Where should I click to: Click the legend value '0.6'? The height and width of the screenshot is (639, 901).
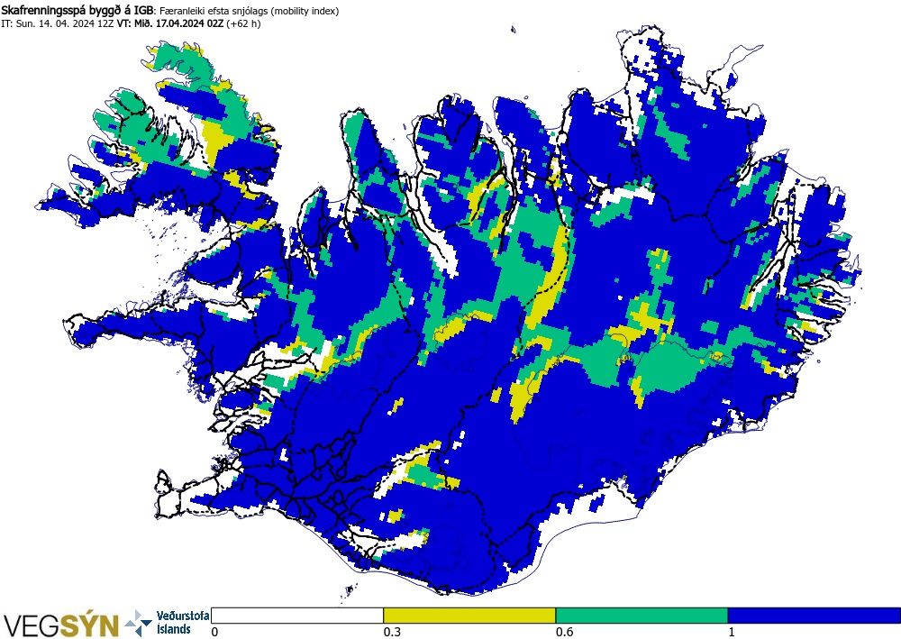tap(564, 632)
